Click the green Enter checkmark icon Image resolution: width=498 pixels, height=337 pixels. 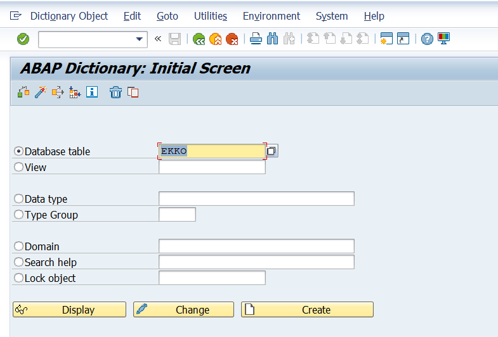tap(23, 39)
